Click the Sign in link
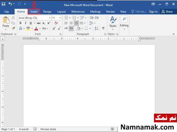Viewport: 177px width, 132px height. [x=153, y=12]
